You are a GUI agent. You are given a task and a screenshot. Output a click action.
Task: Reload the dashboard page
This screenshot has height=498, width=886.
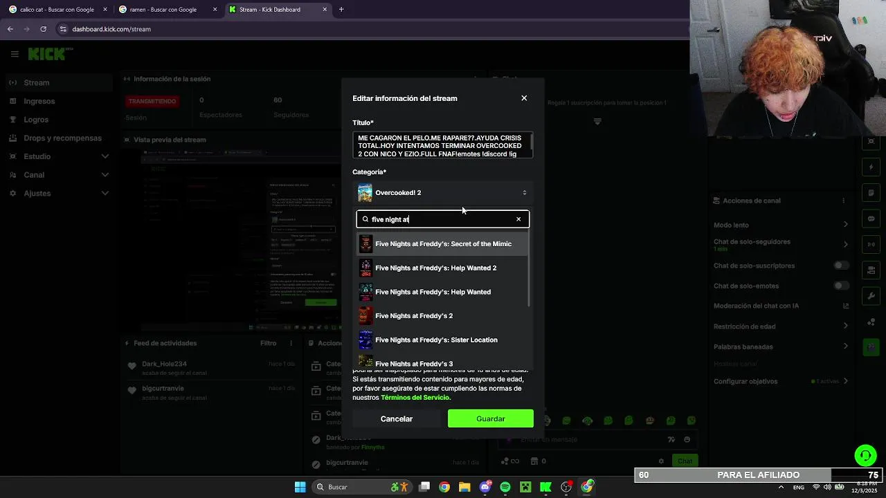(x=43, y=29)
